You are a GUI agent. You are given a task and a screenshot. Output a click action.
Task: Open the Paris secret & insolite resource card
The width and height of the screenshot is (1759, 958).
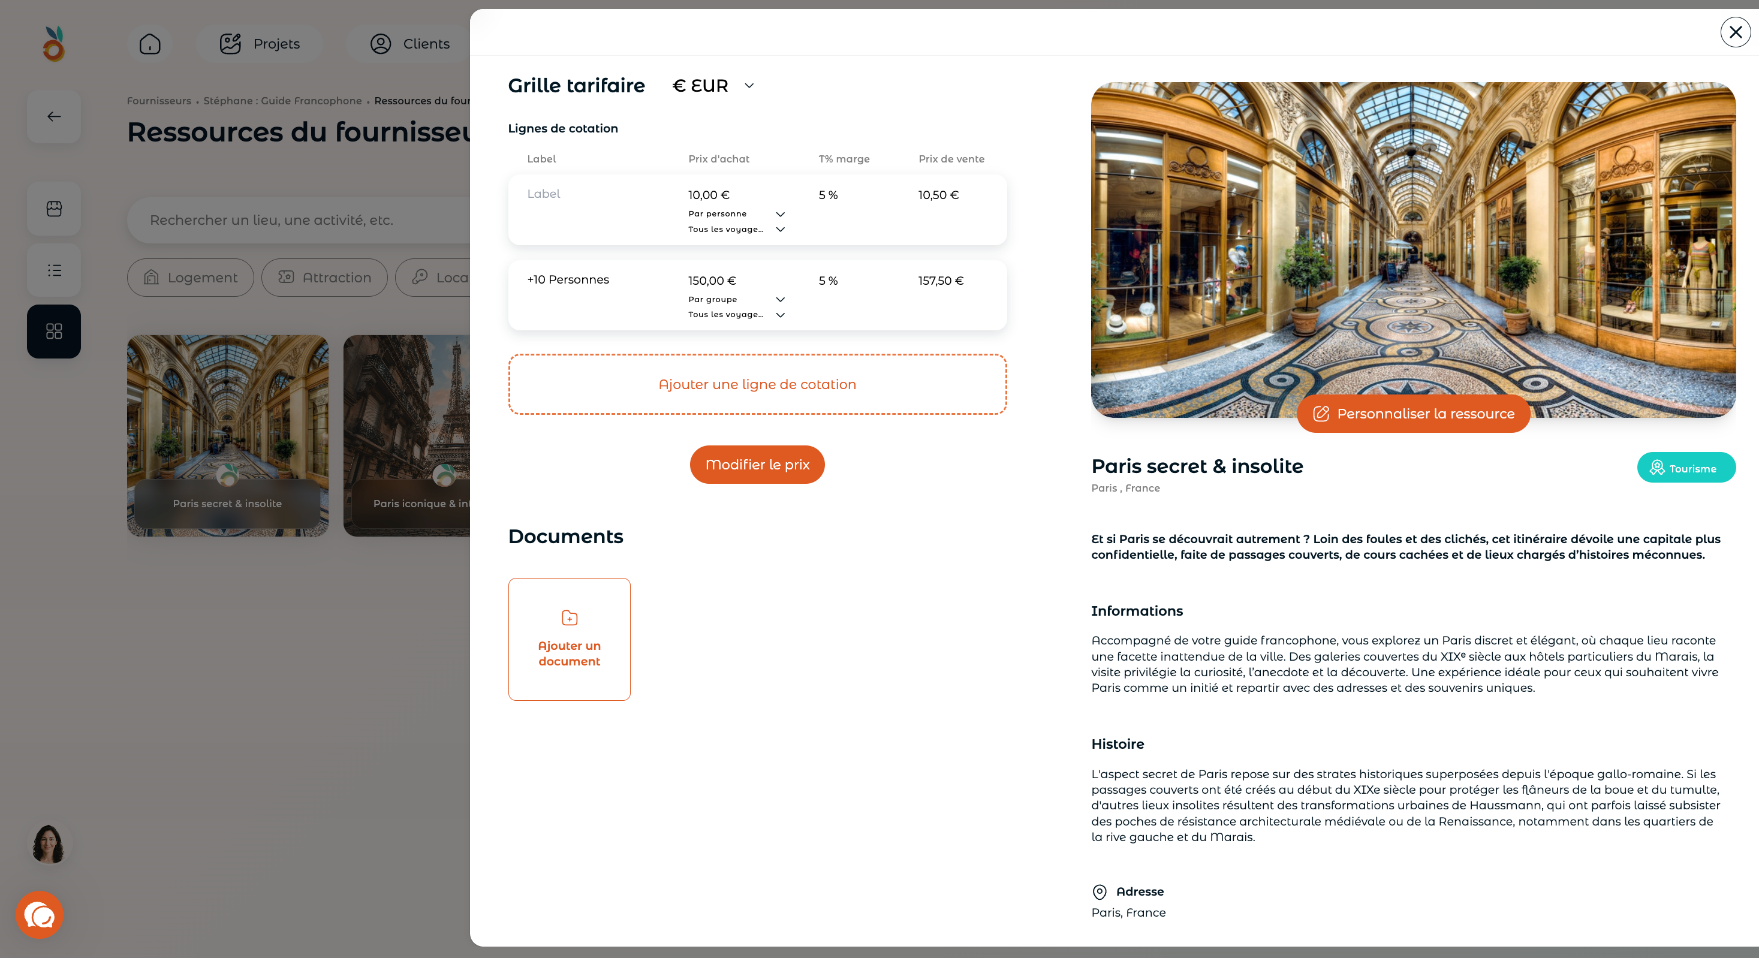point(227,436)
